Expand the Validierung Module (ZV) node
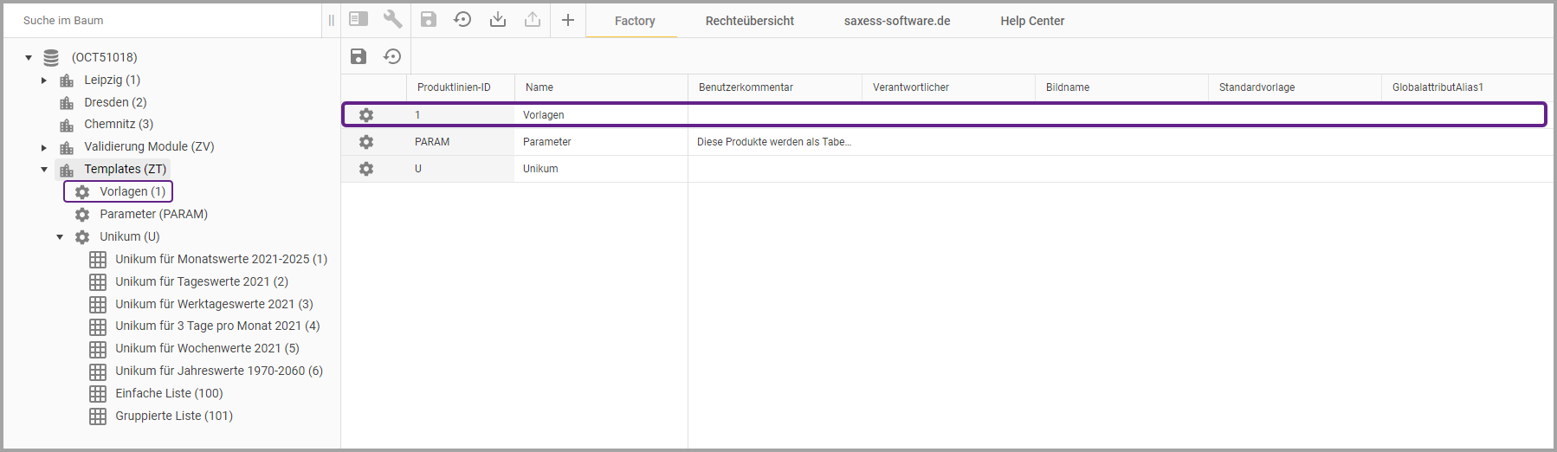The image size is (1557, 452). 44,147
